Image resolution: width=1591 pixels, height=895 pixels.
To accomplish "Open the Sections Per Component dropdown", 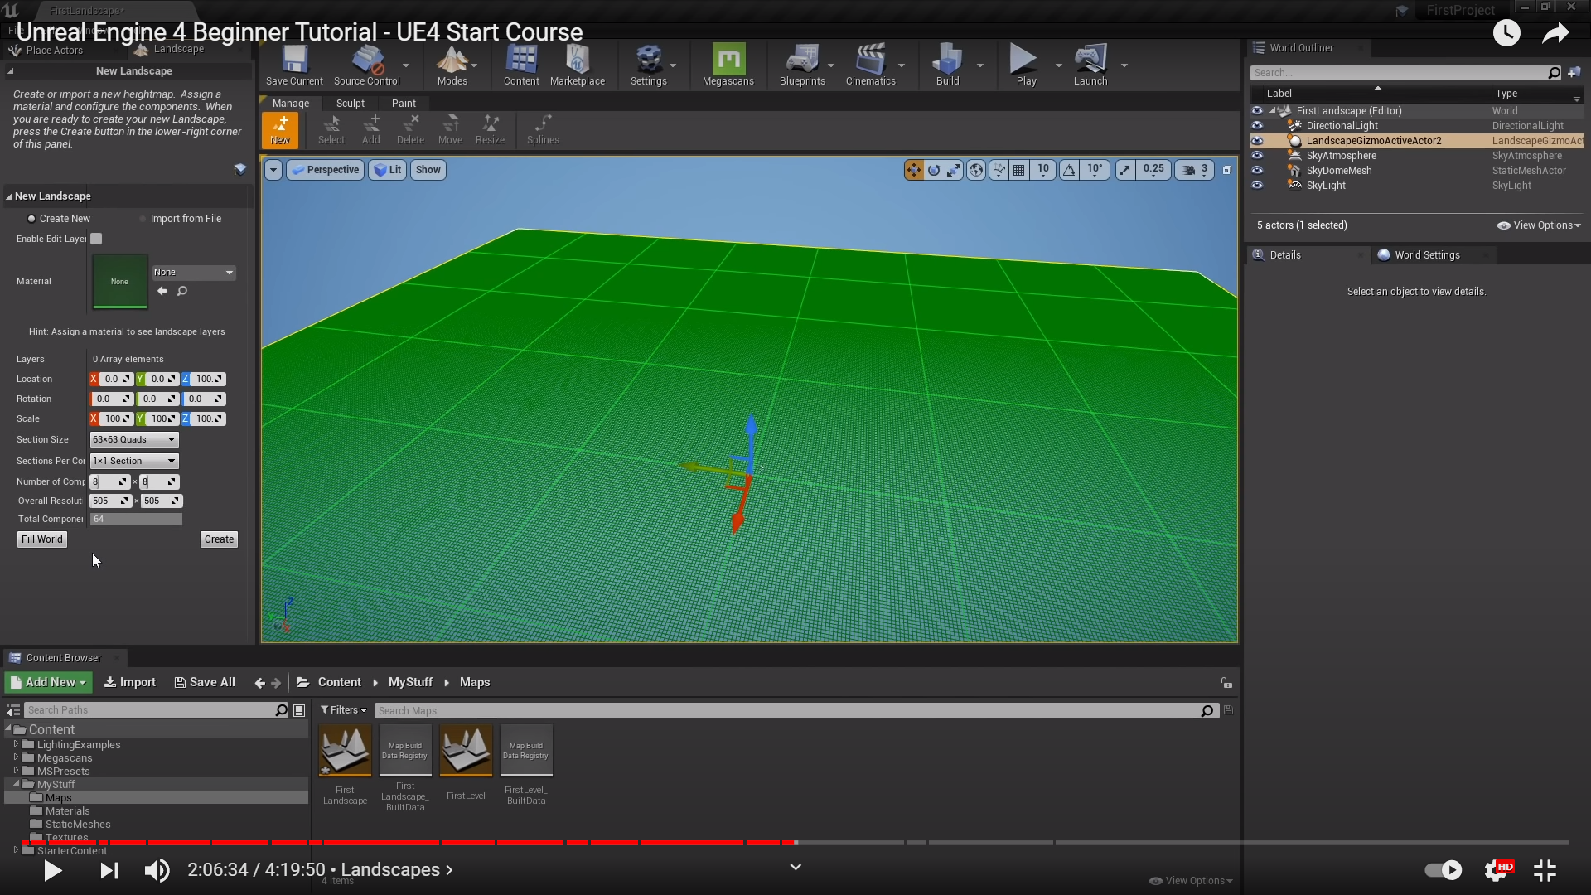I will point(134,462).
